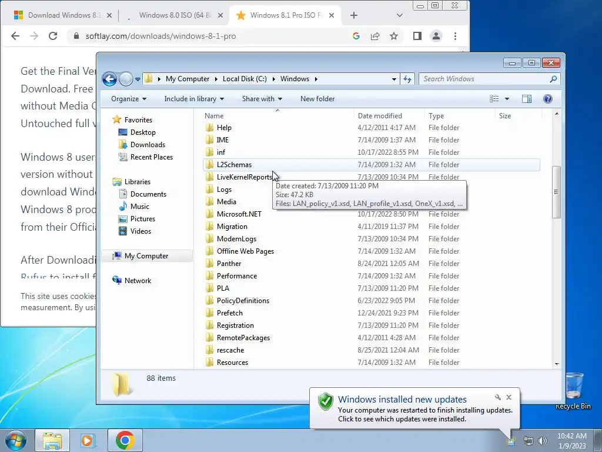This screenshot has height=452, width=602.
Task: Open Windows Start button
Action: pos(16,440)
